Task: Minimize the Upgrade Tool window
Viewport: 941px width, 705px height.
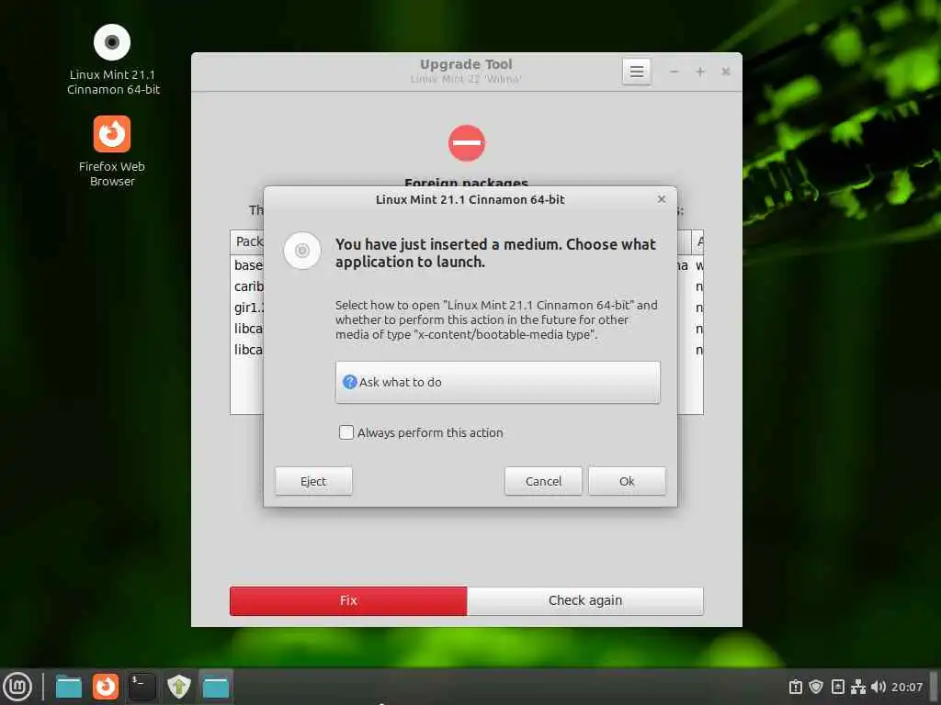Action: click(x=675, y=72)
